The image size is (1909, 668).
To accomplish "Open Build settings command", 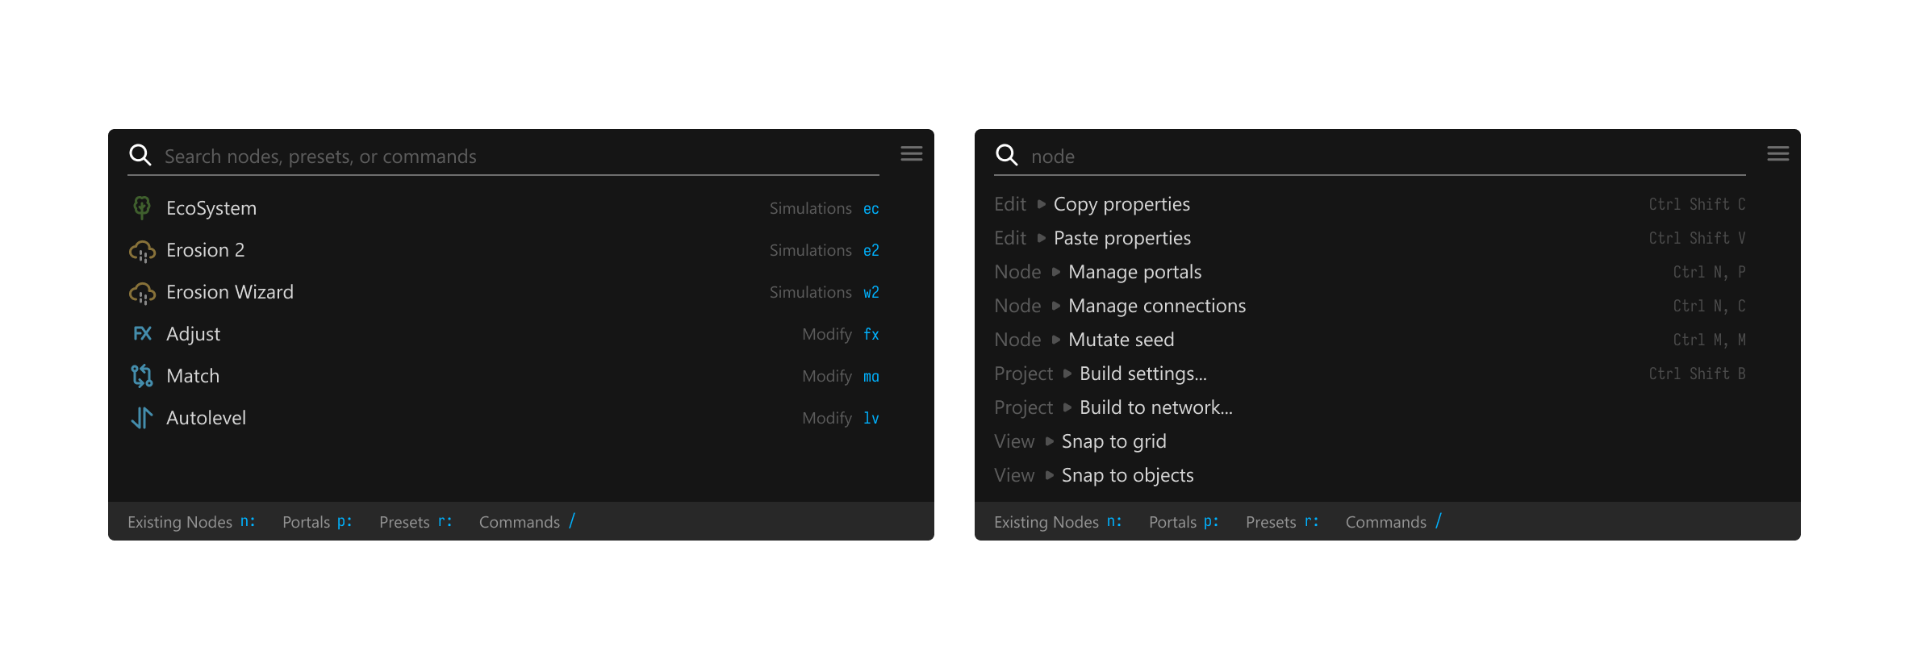I will 1142,374.
